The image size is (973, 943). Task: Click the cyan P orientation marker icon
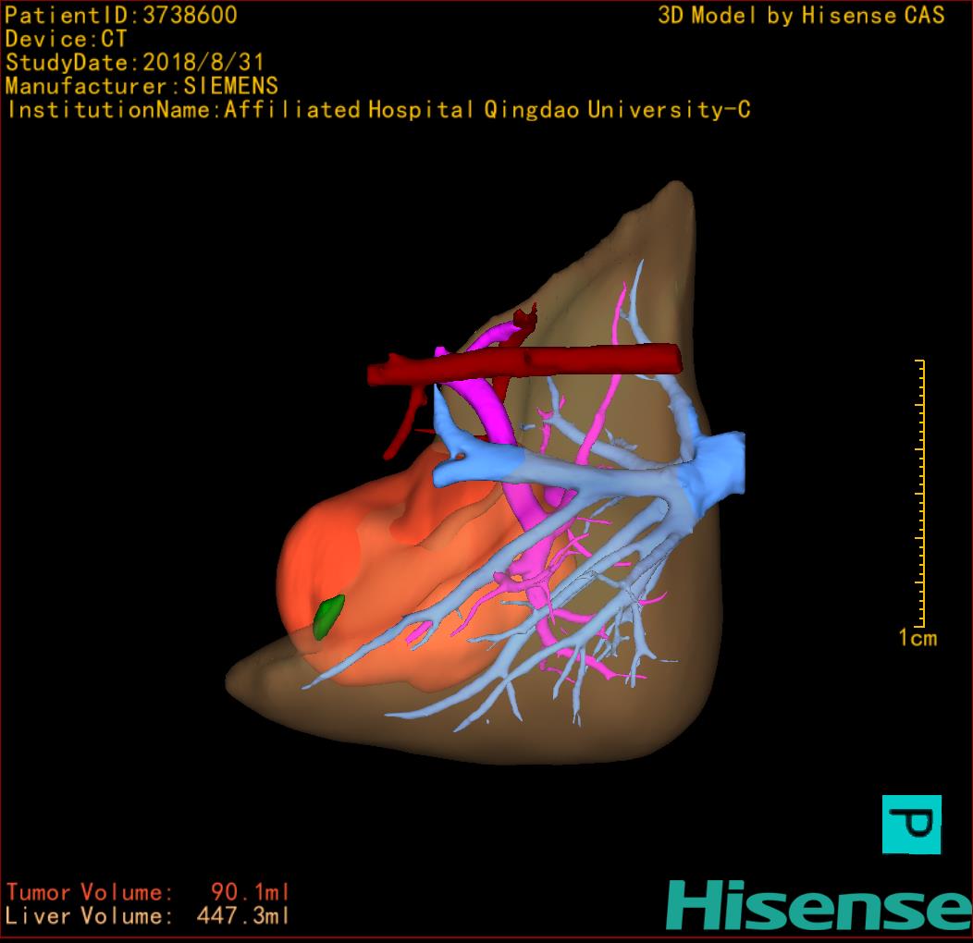[x=911, y=824]
